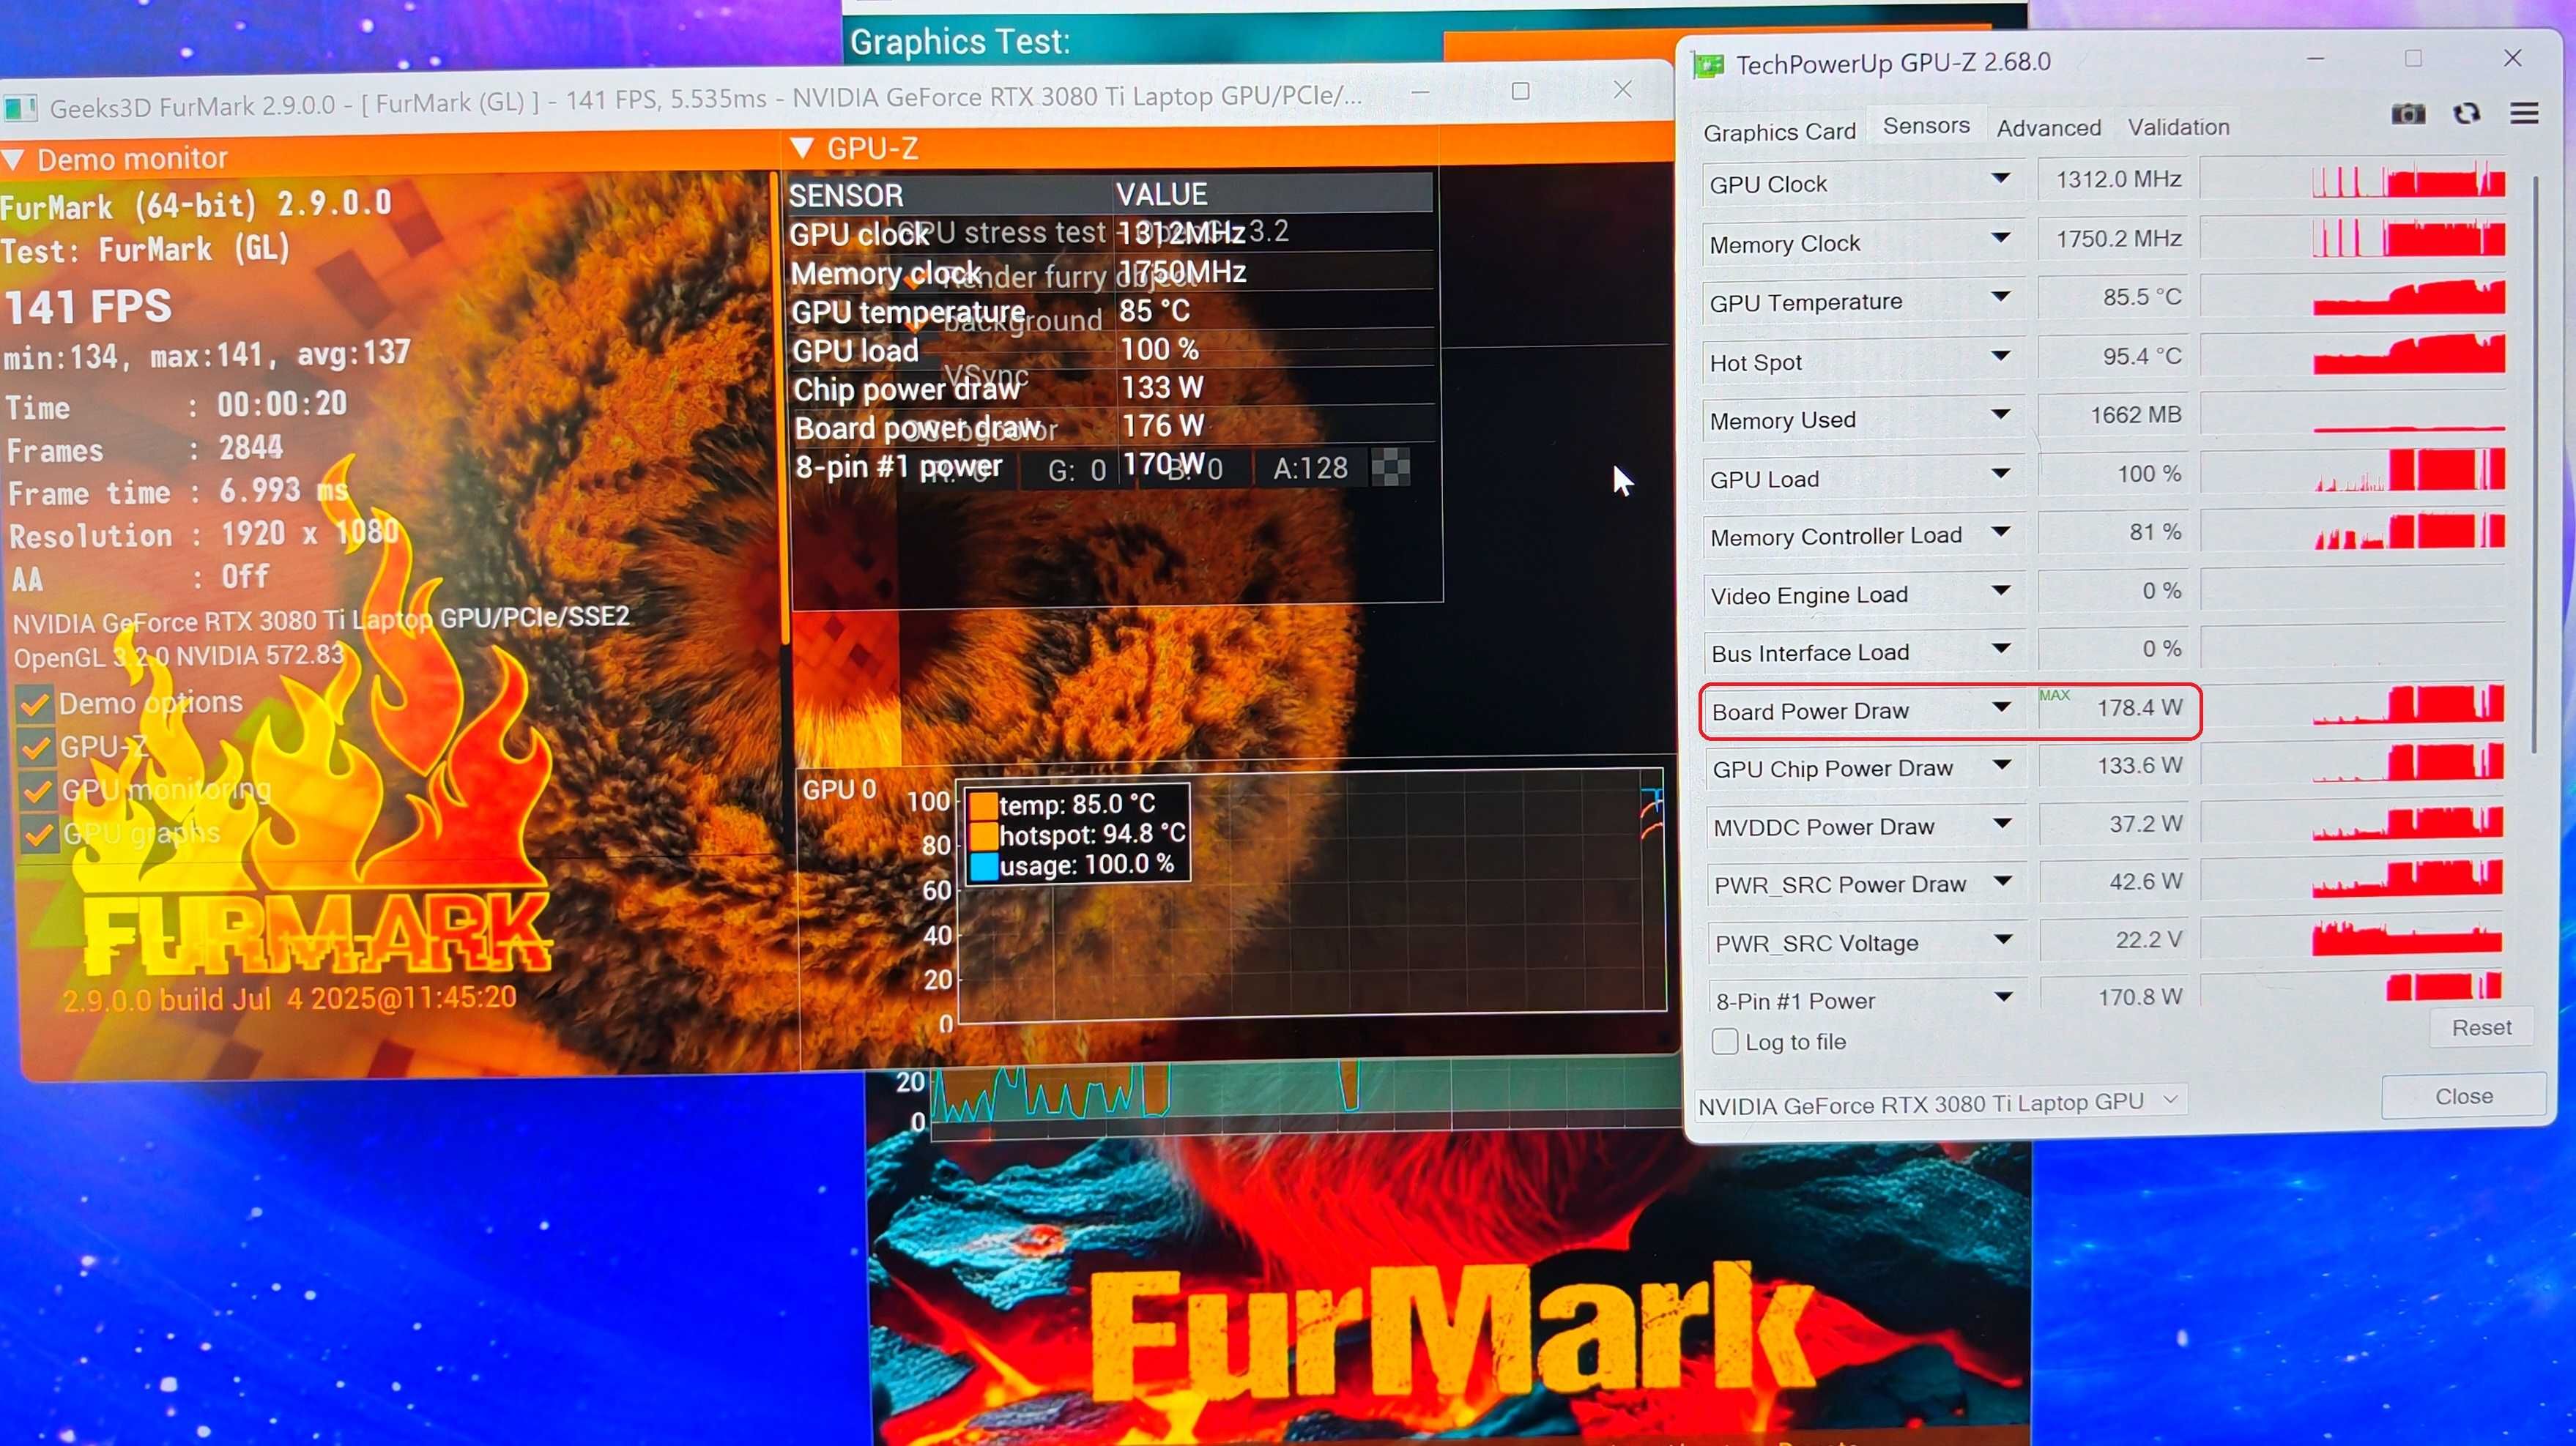This screenshot has width=2576, height=1446.
Task: Open the 8-Pin #1 Power dropdown
Action: (x=2004, y=996)
